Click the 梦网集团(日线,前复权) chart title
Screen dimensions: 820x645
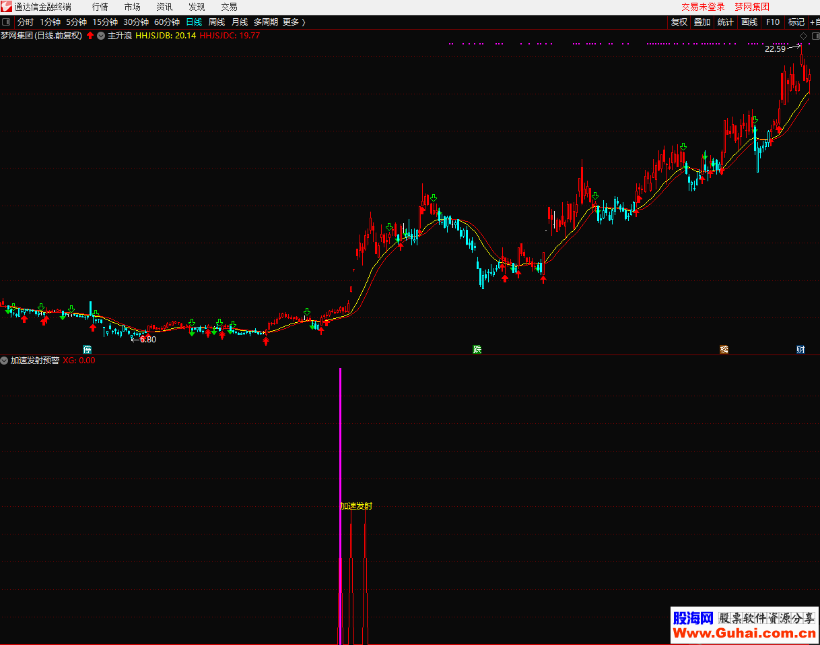tap(42, 36)
